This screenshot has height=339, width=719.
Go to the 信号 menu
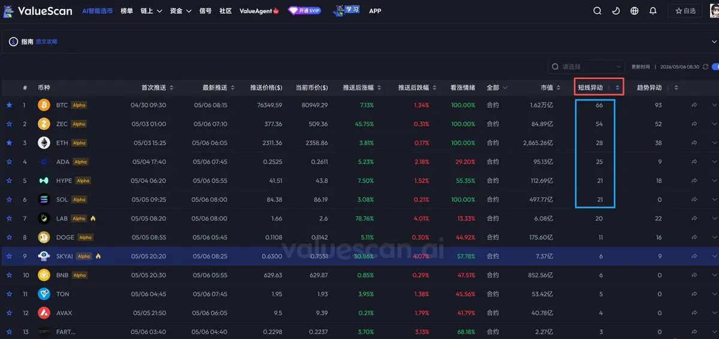point(205,11)
